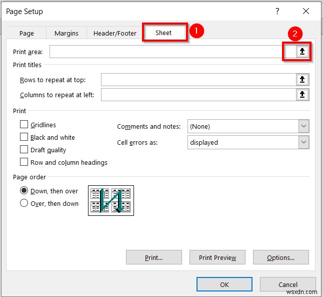Image resolution: width=323 pixels, height=297 pixels.
Task: Select the Sheet tab
Action: tap(163, 33)
